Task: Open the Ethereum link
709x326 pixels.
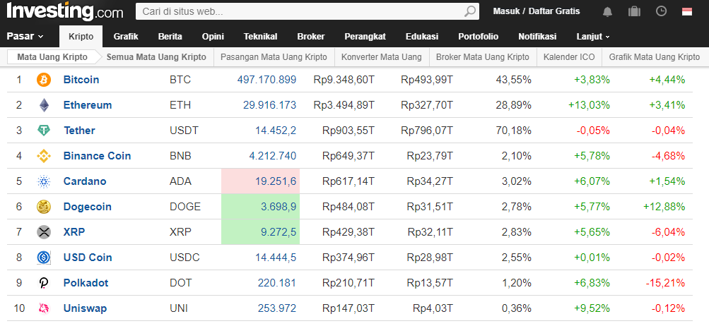Action: 87,105
